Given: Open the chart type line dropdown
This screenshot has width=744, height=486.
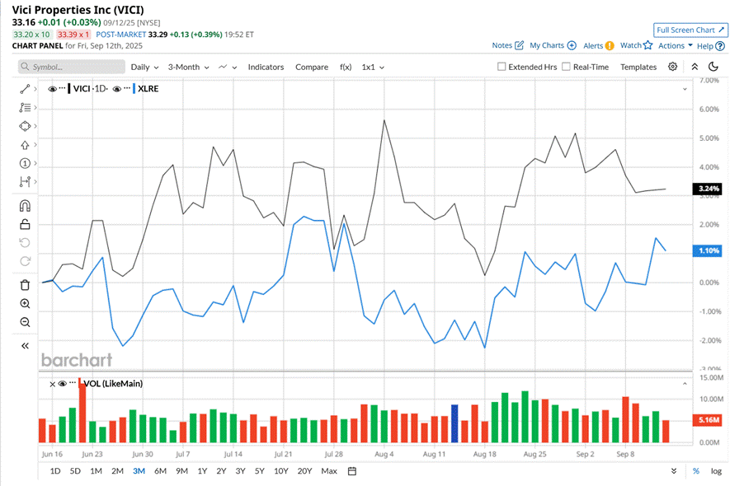Looking at the screenshot, I should 228,68.
